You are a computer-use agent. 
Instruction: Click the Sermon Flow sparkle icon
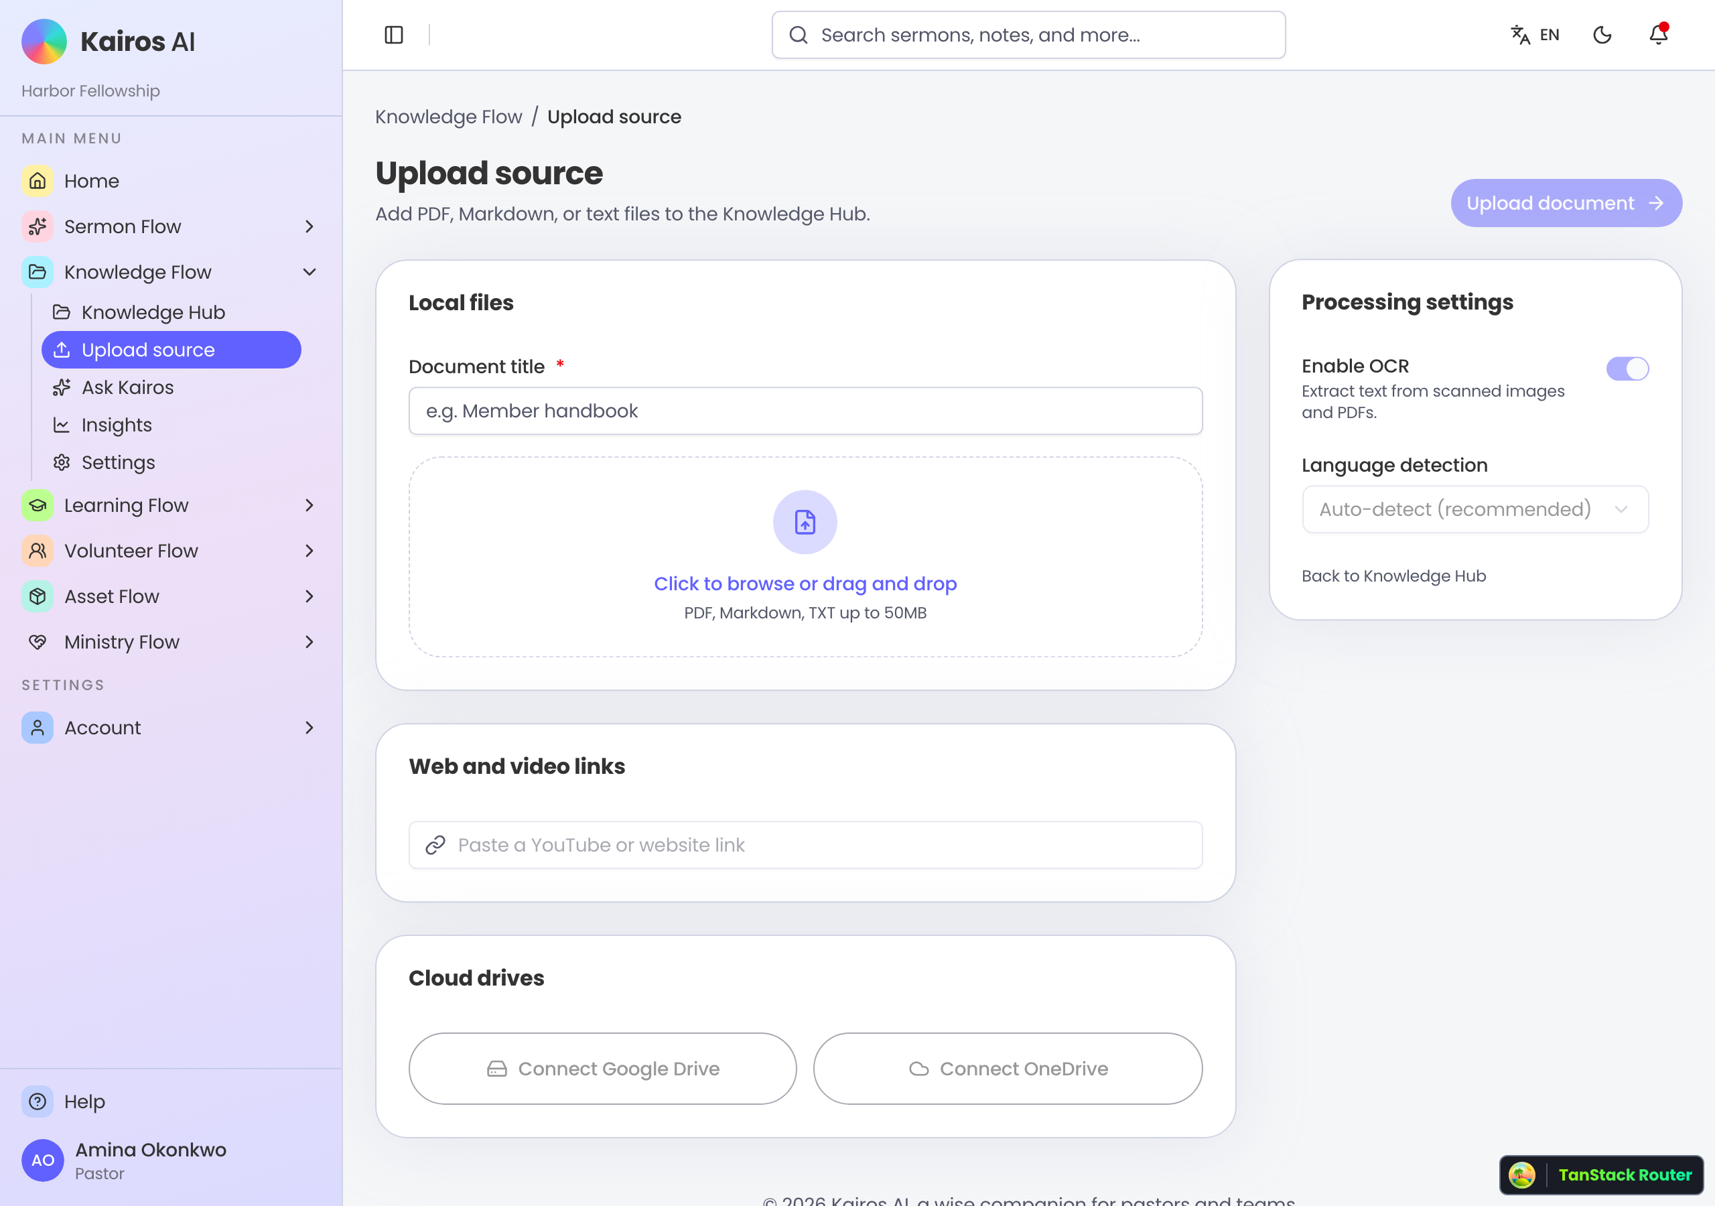point(38,226)
